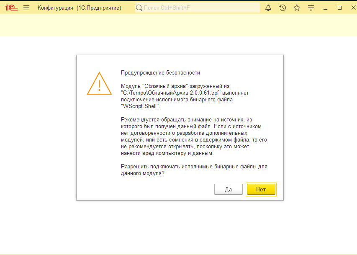357x255 pixels.
Task: Maximize the 1C window
Action: [x=339, y=8]
